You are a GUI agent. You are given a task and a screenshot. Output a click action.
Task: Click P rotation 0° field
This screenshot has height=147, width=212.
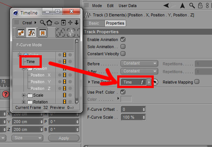(64, 122)
